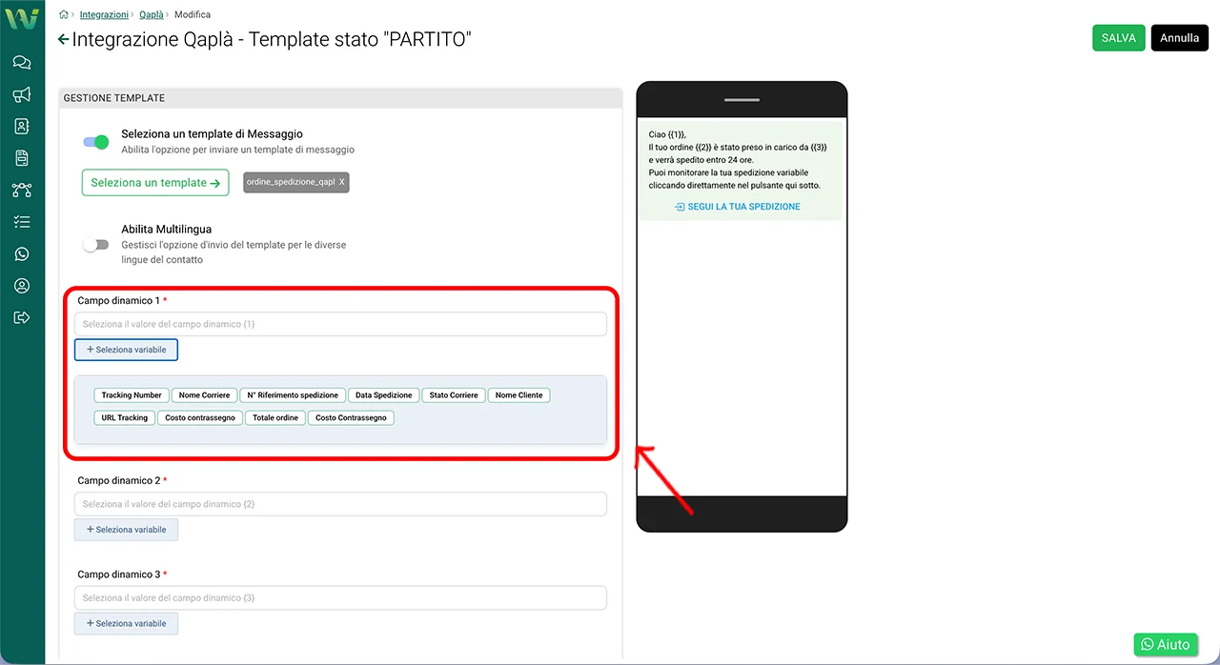Click the logout exit icon

[x=22, y=317]
